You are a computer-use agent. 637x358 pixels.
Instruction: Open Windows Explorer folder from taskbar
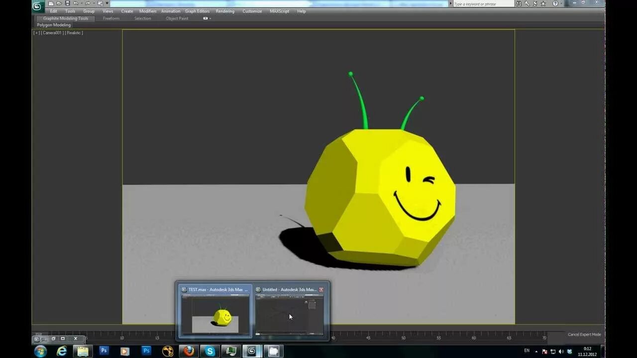(x=82, y=351)
